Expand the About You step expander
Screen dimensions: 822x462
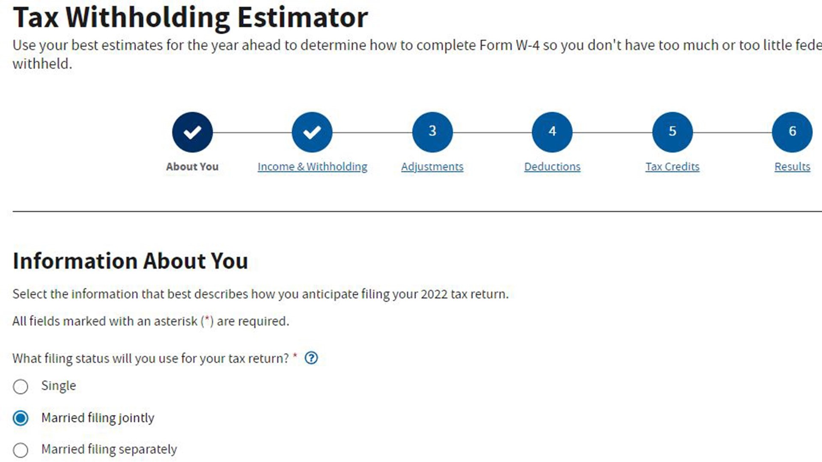[x=193, y=131]
